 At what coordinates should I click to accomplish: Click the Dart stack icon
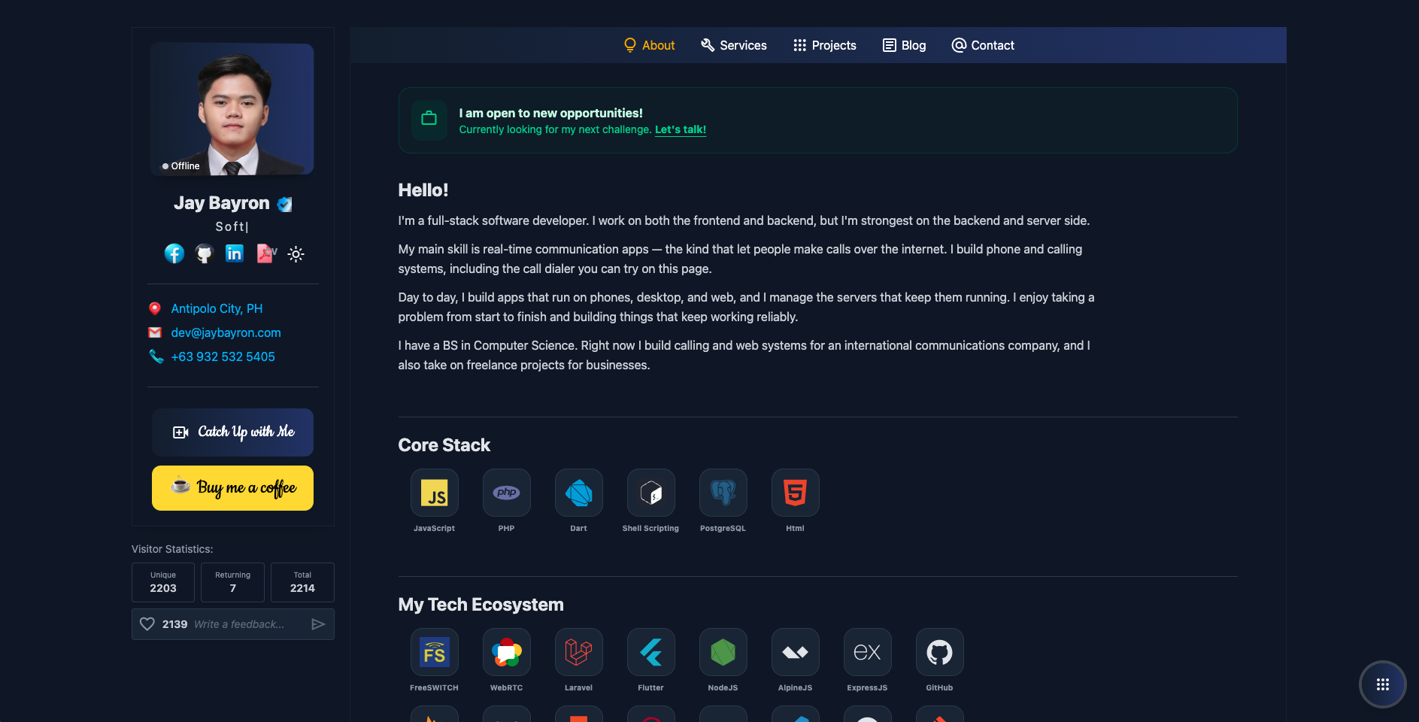click(x=578, y=493)
